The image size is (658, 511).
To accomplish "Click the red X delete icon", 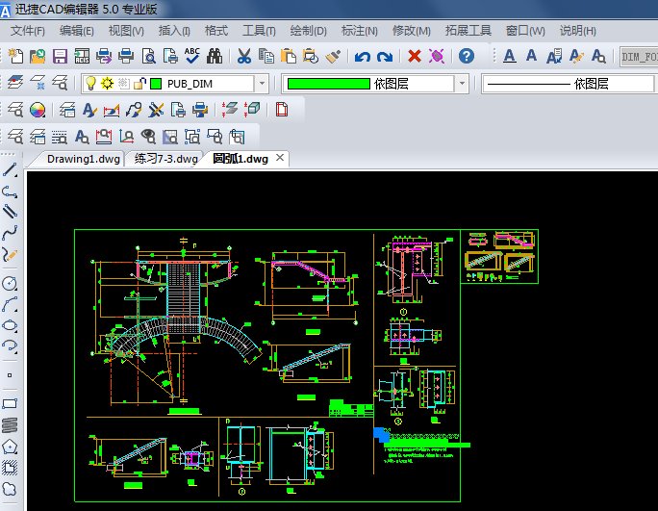I will click(415, 57).
